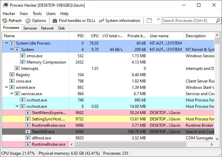Collapse the System Idle Process node
Image resolution: width=222 pixels, height=157 pixels.
[x=6, y=43]
